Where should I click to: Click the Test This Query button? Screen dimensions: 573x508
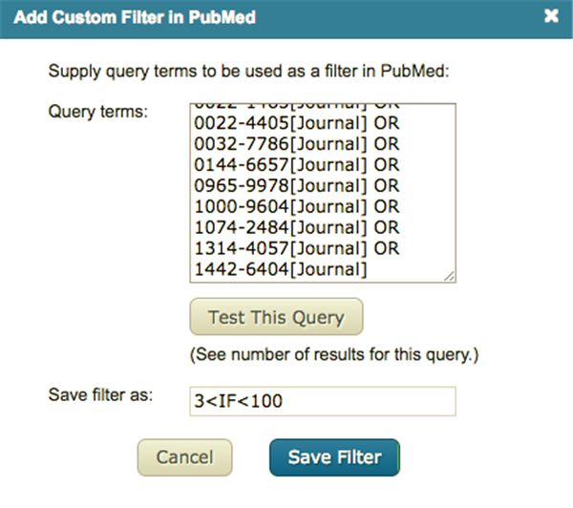(x=276, y=317)
